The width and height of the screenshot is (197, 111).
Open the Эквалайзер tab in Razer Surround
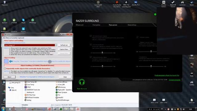click(132, 25)
